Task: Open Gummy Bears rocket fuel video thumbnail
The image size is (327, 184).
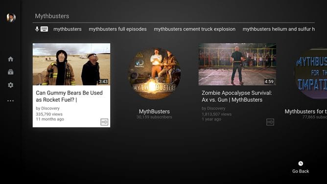Action: (71, 64)
